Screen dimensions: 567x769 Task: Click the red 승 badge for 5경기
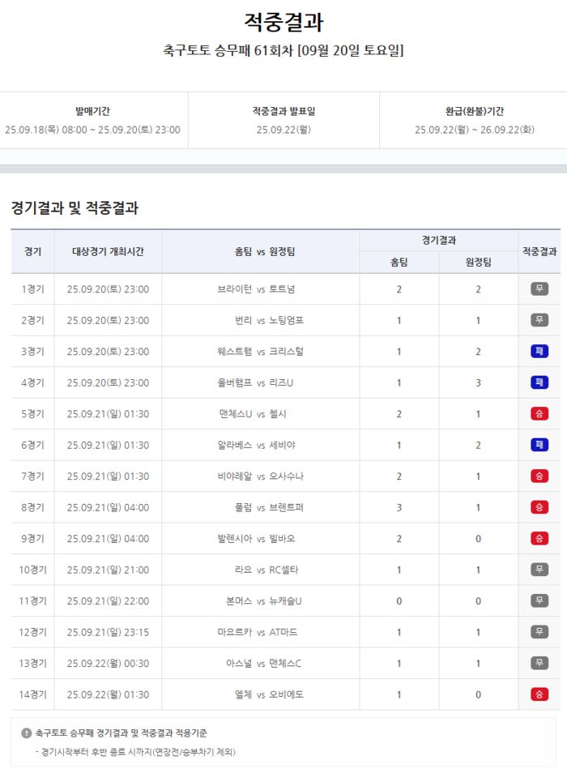click(x=539, y=414)
